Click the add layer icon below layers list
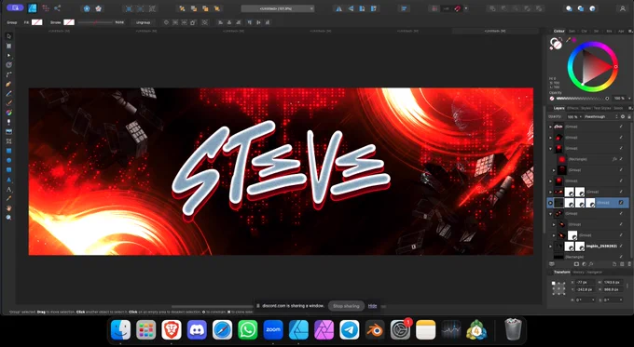634x347 pixels. click(x=614, y=264)
